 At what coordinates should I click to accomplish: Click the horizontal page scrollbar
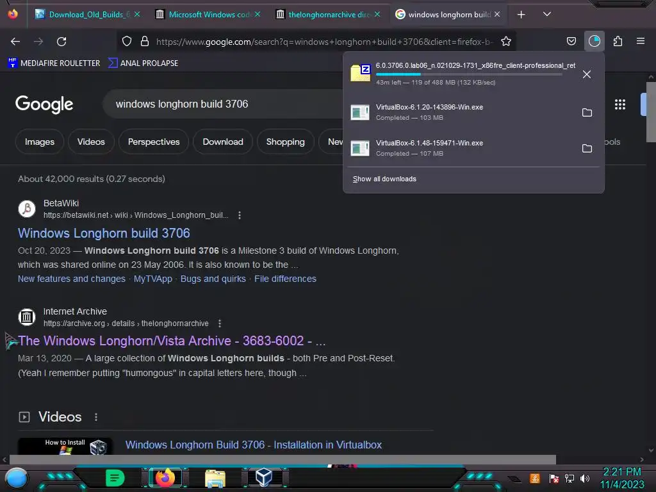[x=283, y=459]
